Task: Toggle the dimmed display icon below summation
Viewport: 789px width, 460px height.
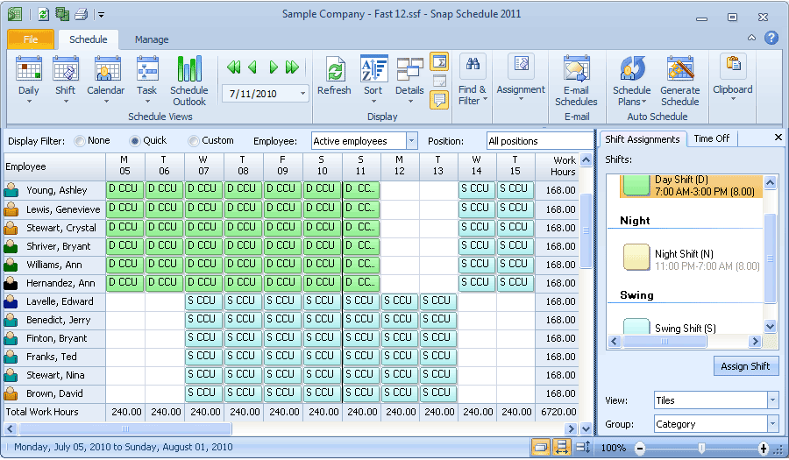Action: [x=439, y=81]
